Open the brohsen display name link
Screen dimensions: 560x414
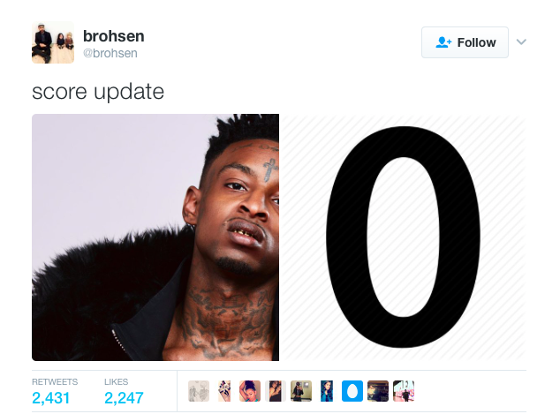[x=114, y=36]
